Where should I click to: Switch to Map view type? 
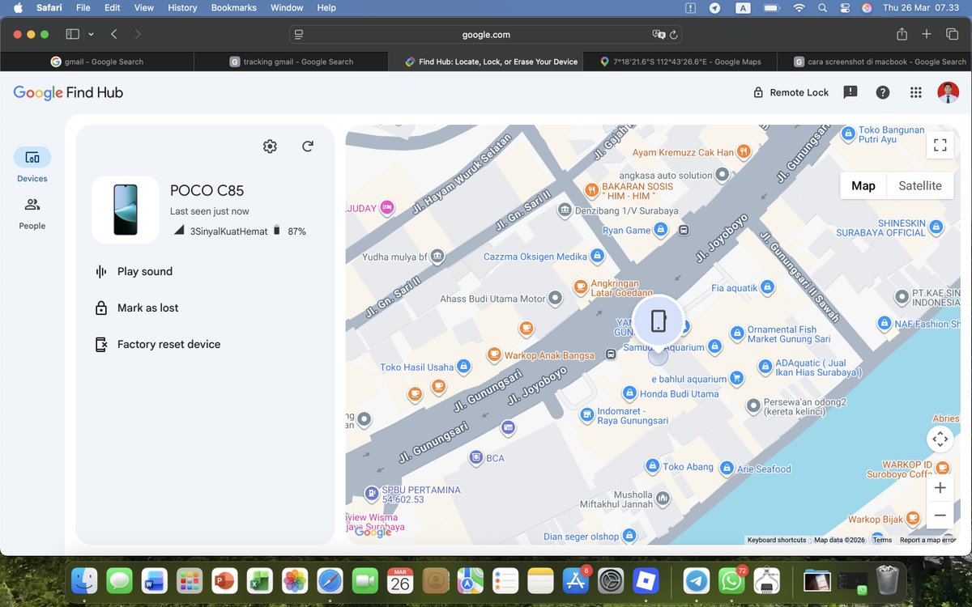click(863, 185)
